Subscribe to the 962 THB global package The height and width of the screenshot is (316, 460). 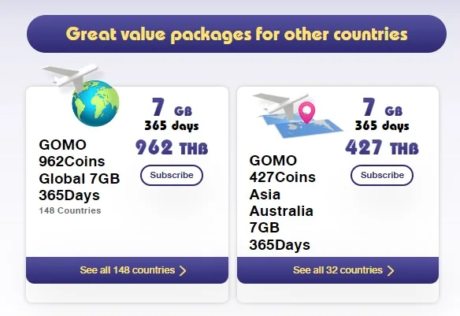(172, 175)
